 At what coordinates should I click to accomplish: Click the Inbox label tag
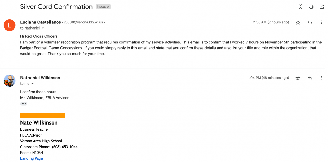coord(101,7)
